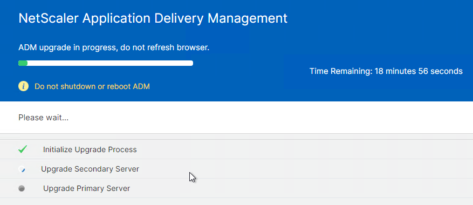Image resolution: width=473 pixels, height=205 pixels.
Task: Click the far right end of progress bar
Action: coord(191,63)
